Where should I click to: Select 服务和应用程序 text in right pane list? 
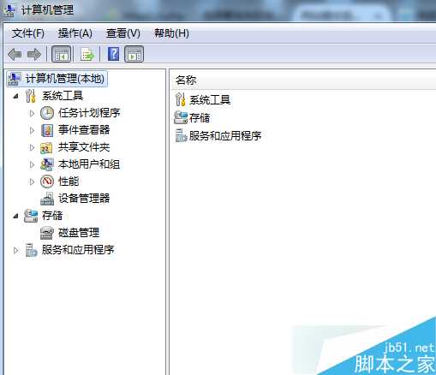click(x=225, y=135)
